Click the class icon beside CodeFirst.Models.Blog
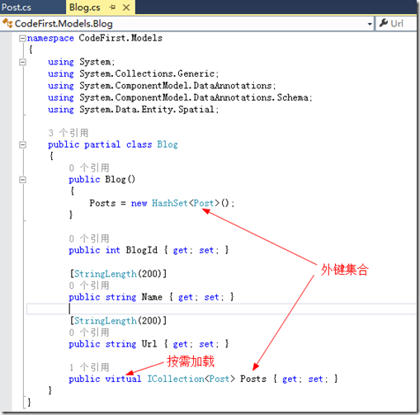Image resolution: width=420 pixels, height=415 pixels. pos(7,24)
